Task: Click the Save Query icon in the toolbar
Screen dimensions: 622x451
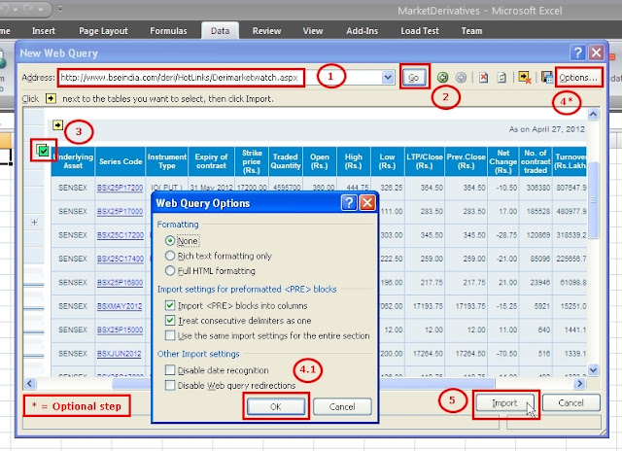Action: coord(547,78)
